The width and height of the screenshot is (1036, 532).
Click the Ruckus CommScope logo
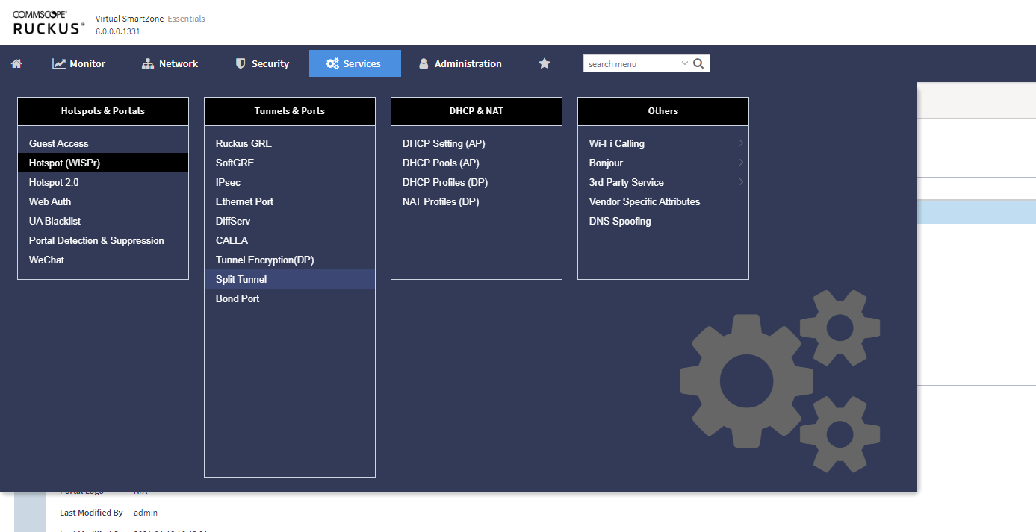49,24
